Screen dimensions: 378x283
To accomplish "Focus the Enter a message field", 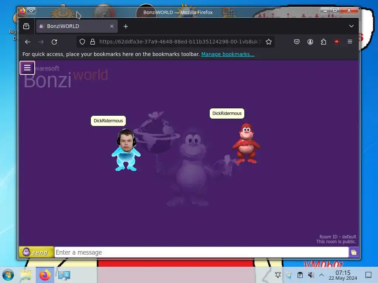I will (201, 252).
